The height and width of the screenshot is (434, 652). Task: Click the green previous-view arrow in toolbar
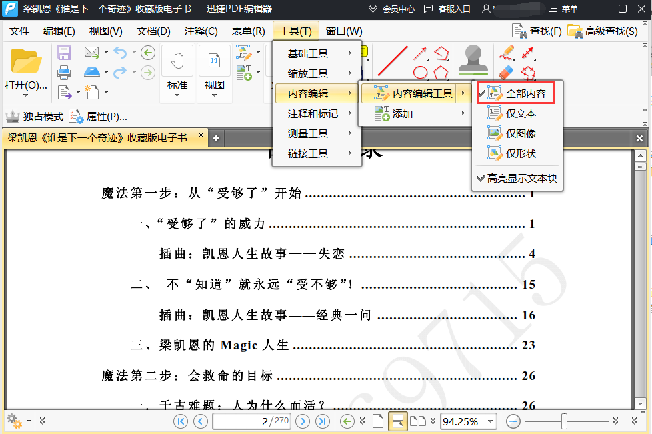click(x=148, y=53)
